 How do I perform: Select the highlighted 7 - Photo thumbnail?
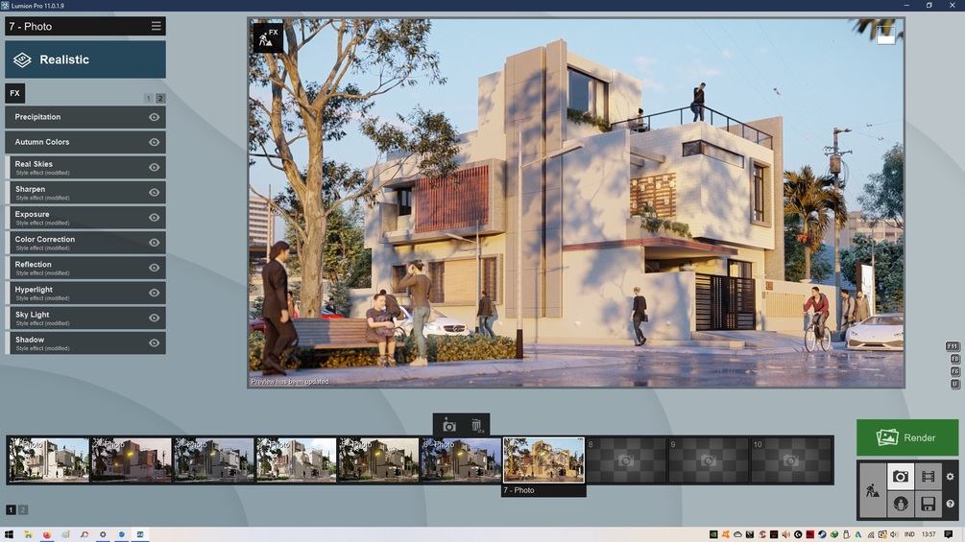(x=543, y=460)
